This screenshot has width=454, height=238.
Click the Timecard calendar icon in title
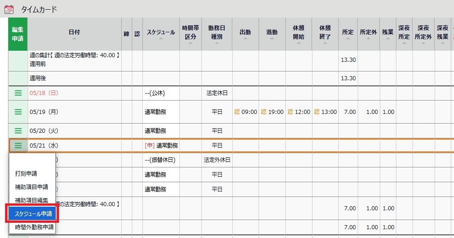9,9
